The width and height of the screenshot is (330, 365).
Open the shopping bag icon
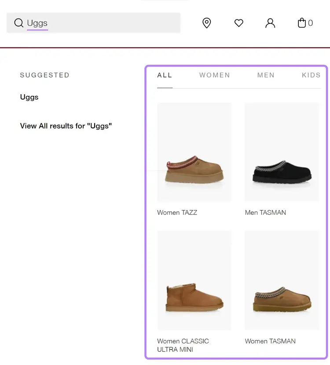click(302, 23)
